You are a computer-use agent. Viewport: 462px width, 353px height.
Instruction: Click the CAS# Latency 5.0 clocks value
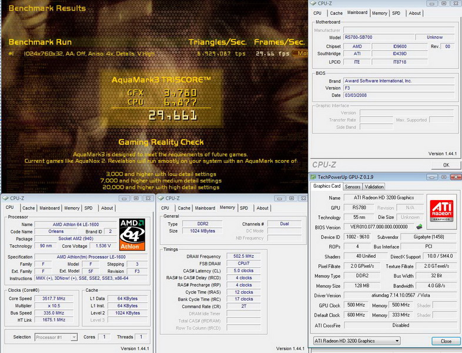tap(244, 271)
